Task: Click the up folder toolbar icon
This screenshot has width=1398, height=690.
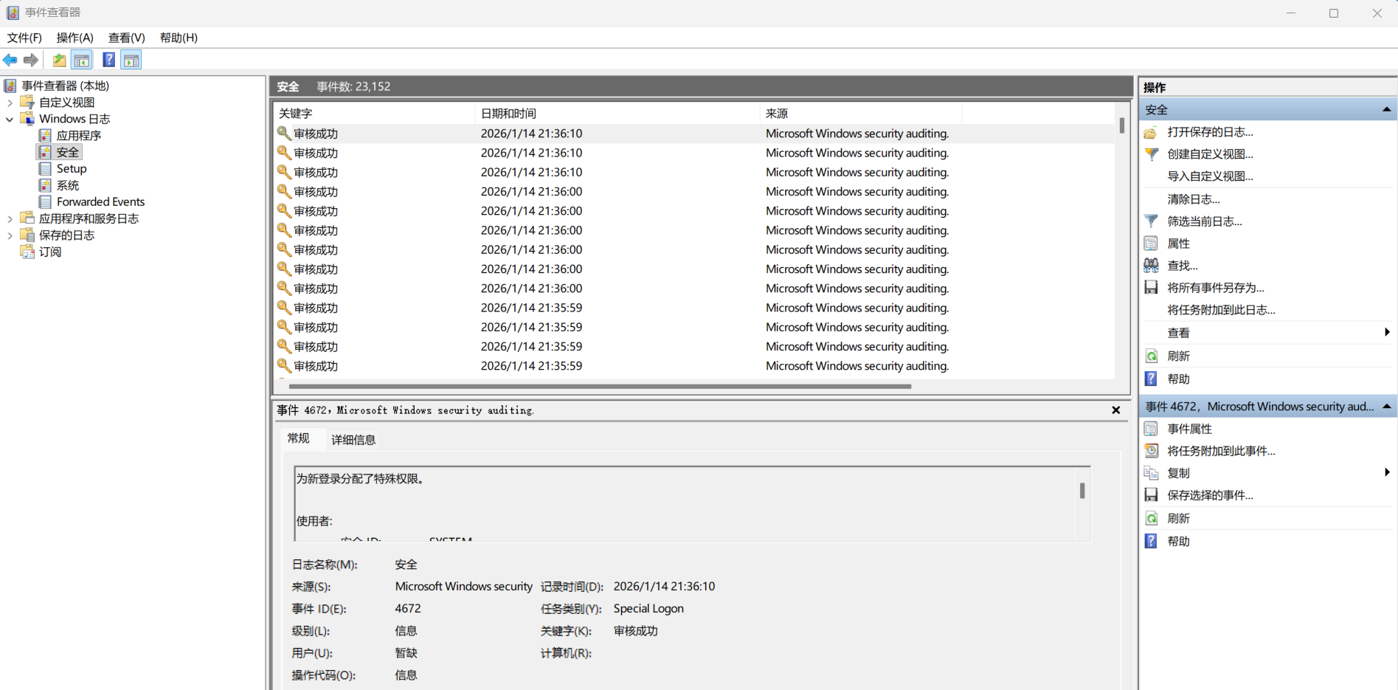Action: [59, 61]
